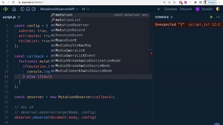Click the interface icon beside MouseEvent
The image size is (223, 125).
53,40
